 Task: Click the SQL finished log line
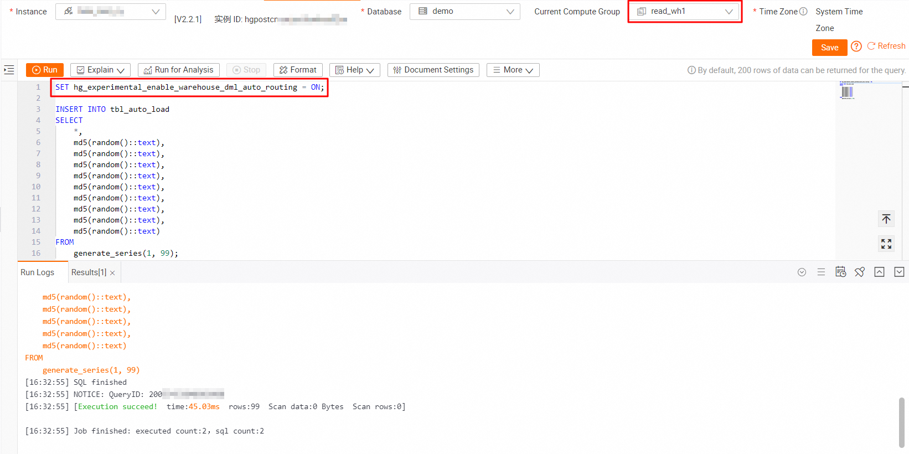pos(76,382)
